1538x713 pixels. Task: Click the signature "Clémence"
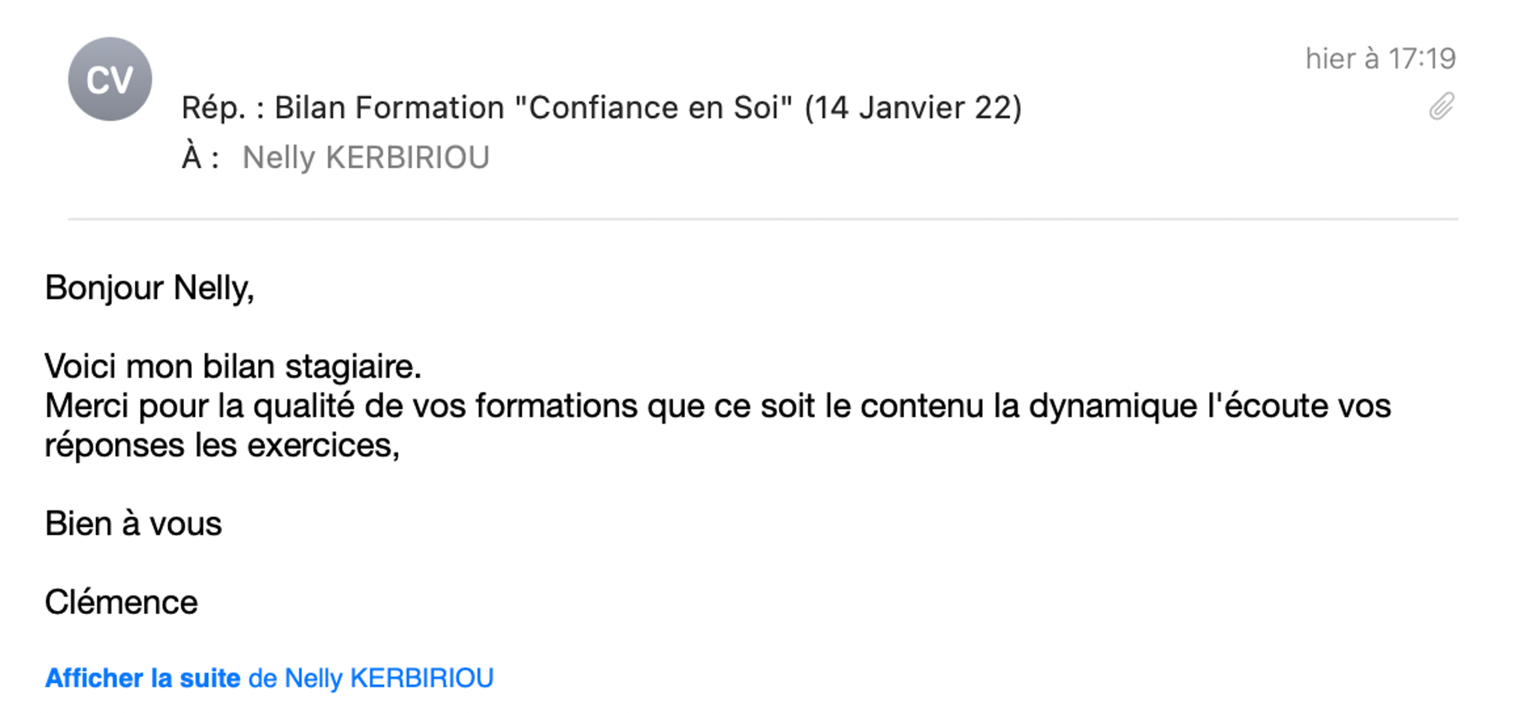point(121,602)
